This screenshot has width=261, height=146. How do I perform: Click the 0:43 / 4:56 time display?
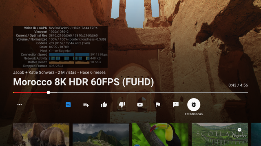point(238,85)
